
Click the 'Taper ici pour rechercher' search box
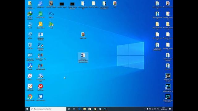tap(48, 109)
